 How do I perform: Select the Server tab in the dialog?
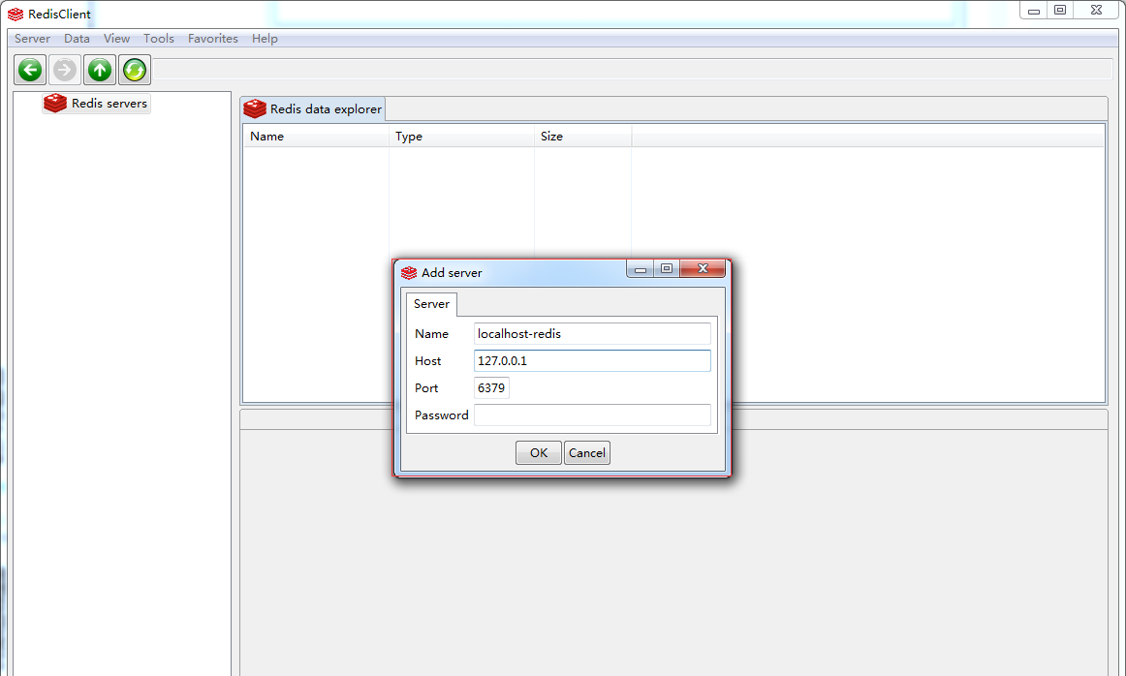pyautogui.click(x=431, y=303)
